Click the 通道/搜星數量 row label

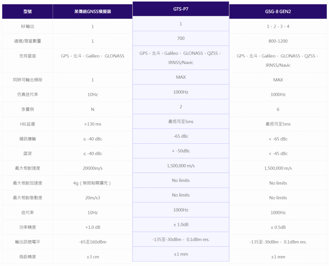pyautogui.click(x=28, y=41)
